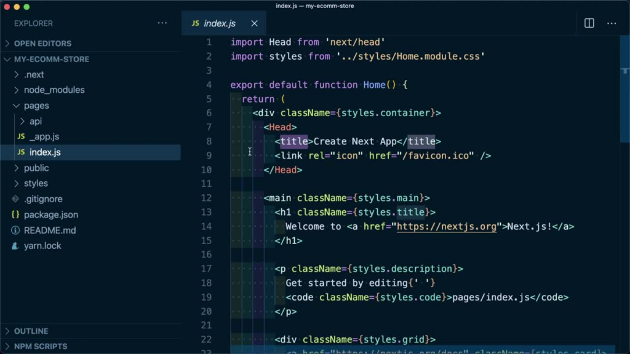
Task: Click the .gitignore file icon
Action: point(15,199)
